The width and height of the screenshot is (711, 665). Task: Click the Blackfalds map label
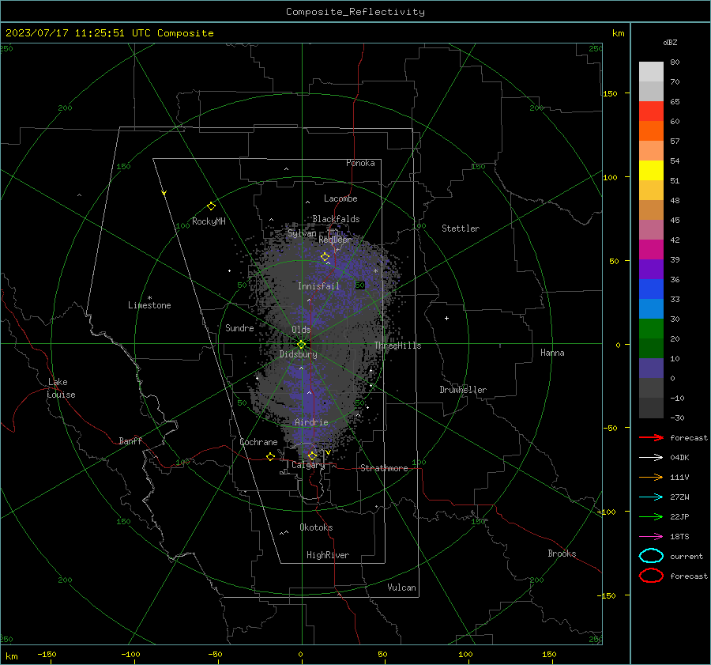336,219
